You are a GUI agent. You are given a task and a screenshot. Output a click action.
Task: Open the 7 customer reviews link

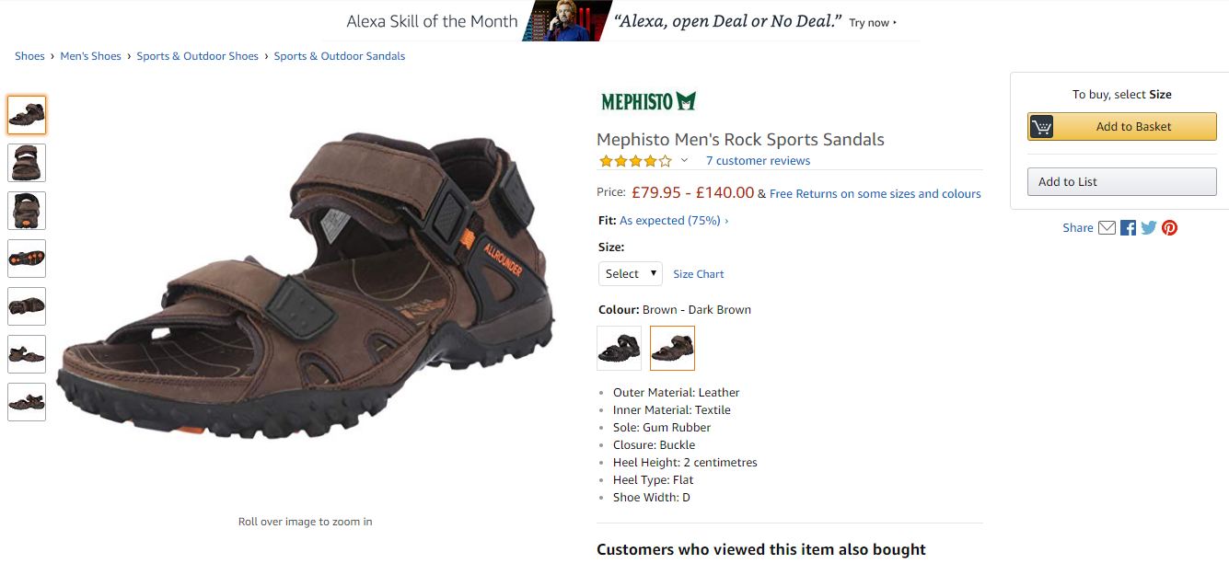coord(758,161)
